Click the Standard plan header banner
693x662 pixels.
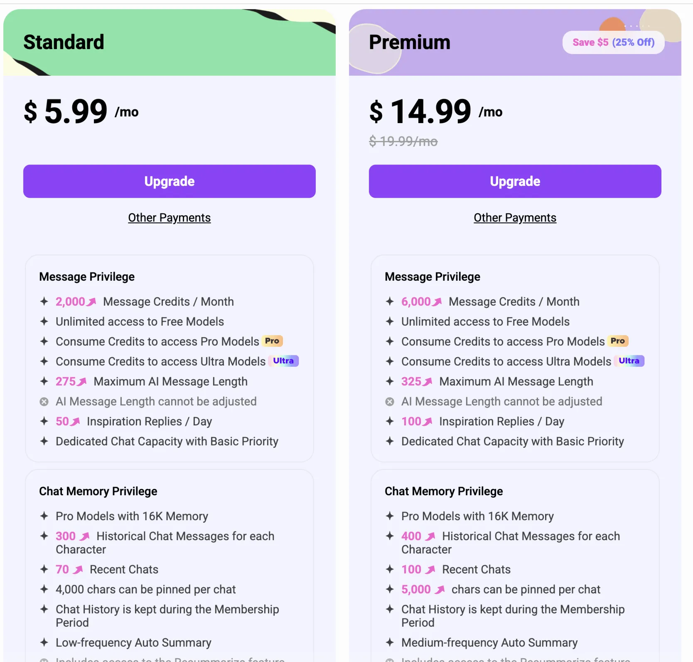coord(169,42)
